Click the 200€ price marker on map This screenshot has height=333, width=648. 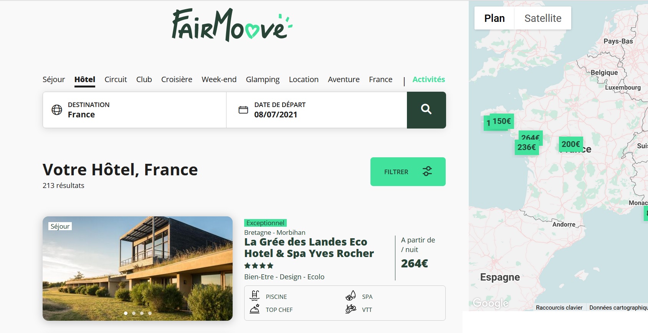coord(570,144)
